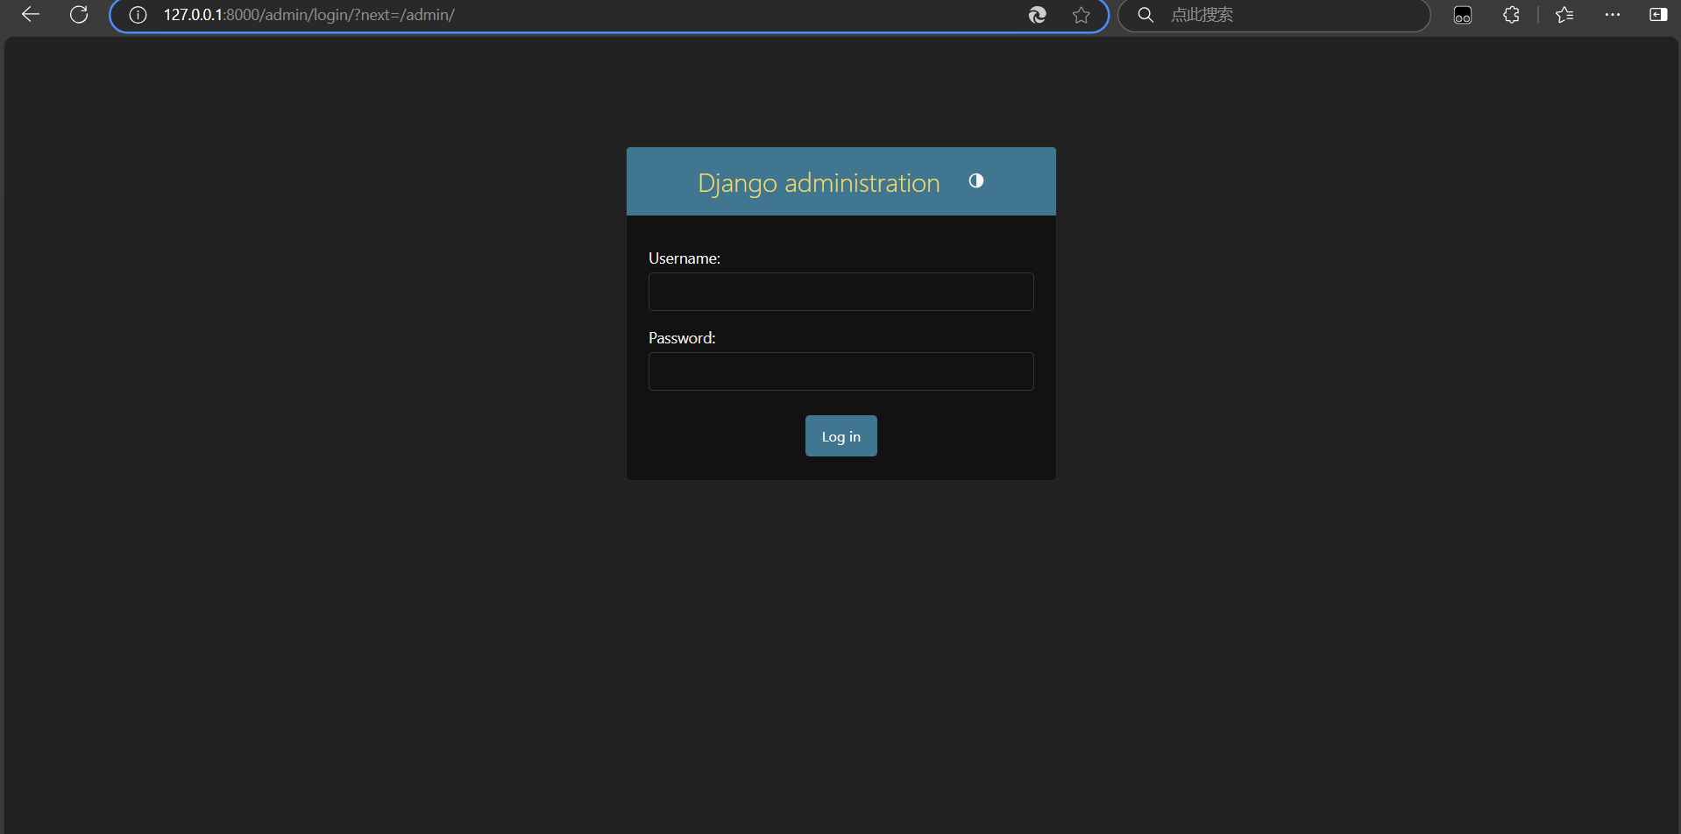
Task: Focus the Username input field
Action: (840, 292)
